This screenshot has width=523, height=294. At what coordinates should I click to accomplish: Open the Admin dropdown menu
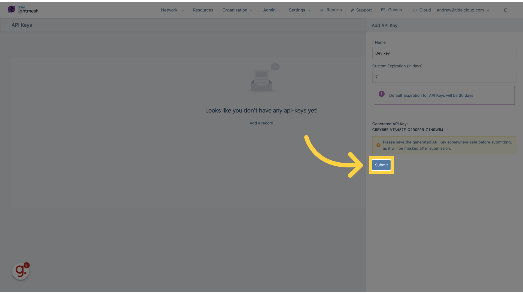tap(269, 10)
